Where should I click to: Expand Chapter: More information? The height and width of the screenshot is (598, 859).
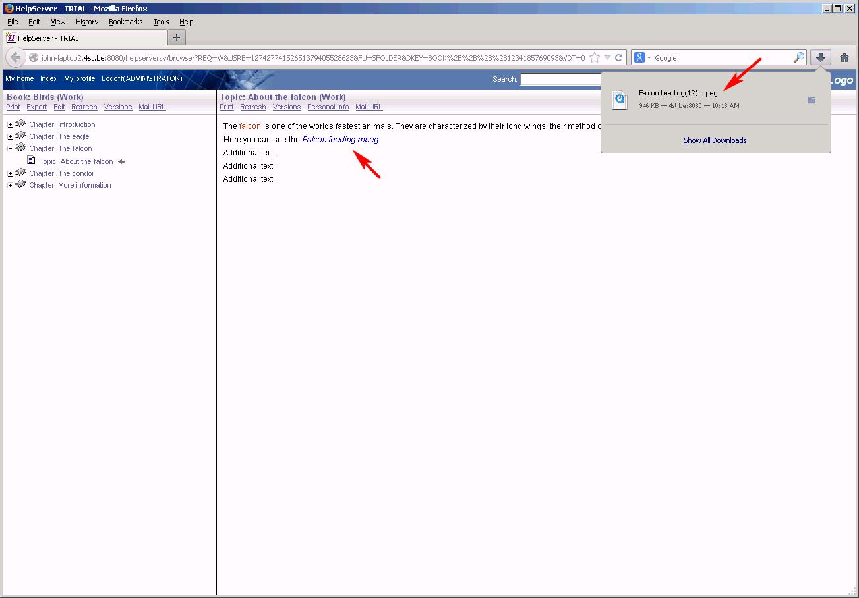point(9,184)
